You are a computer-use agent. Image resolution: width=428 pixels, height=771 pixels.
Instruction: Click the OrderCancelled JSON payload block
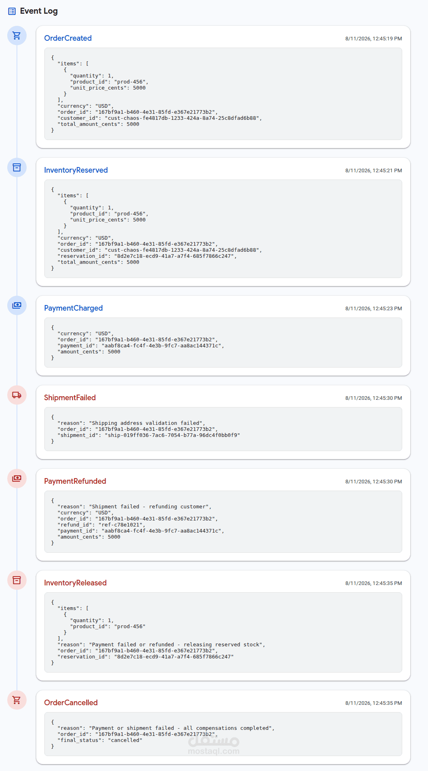coord(223,734)
